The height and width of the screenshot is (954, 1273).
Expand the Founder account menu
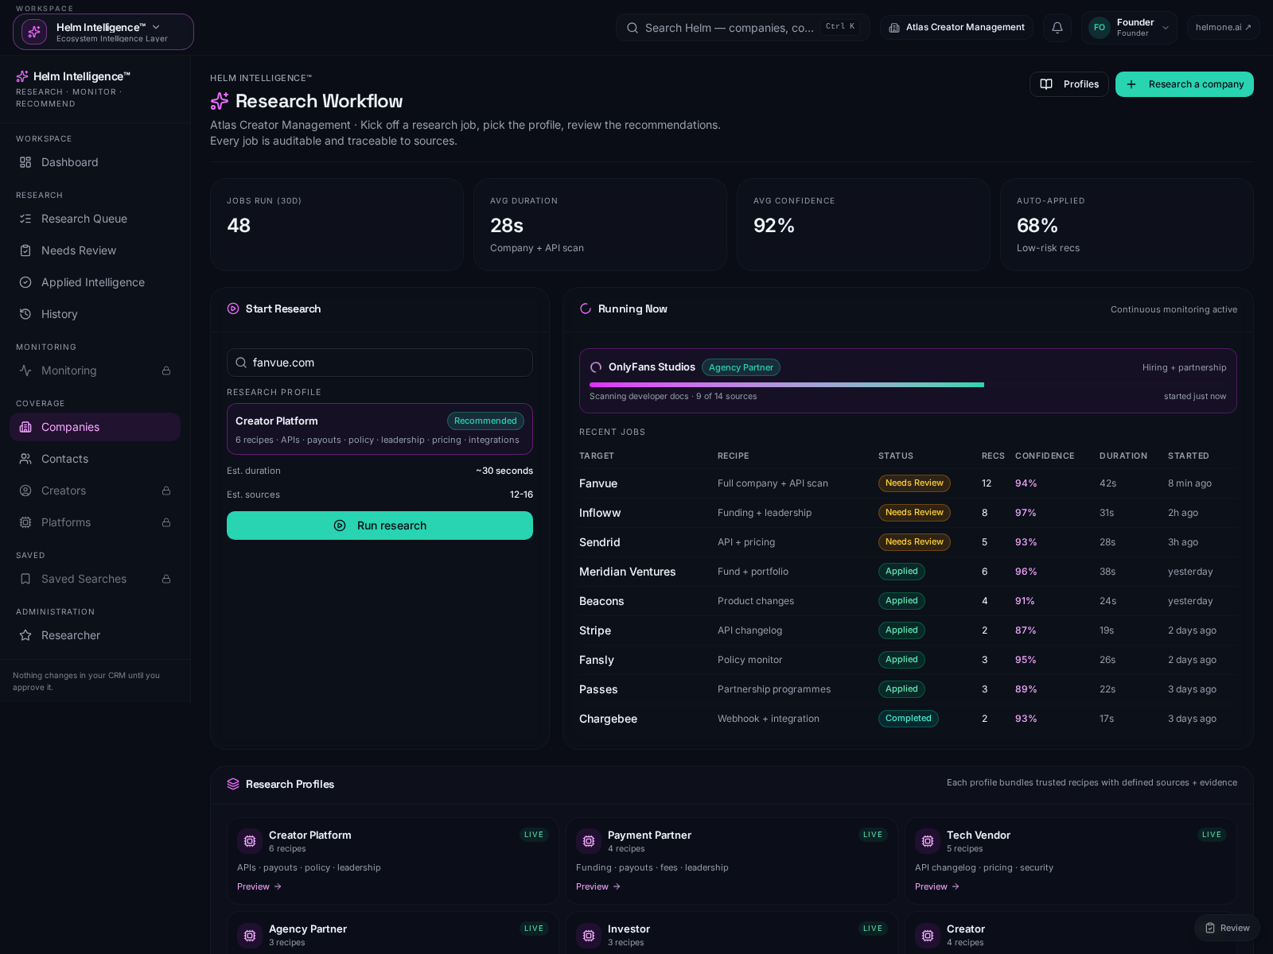point(1129,28)
